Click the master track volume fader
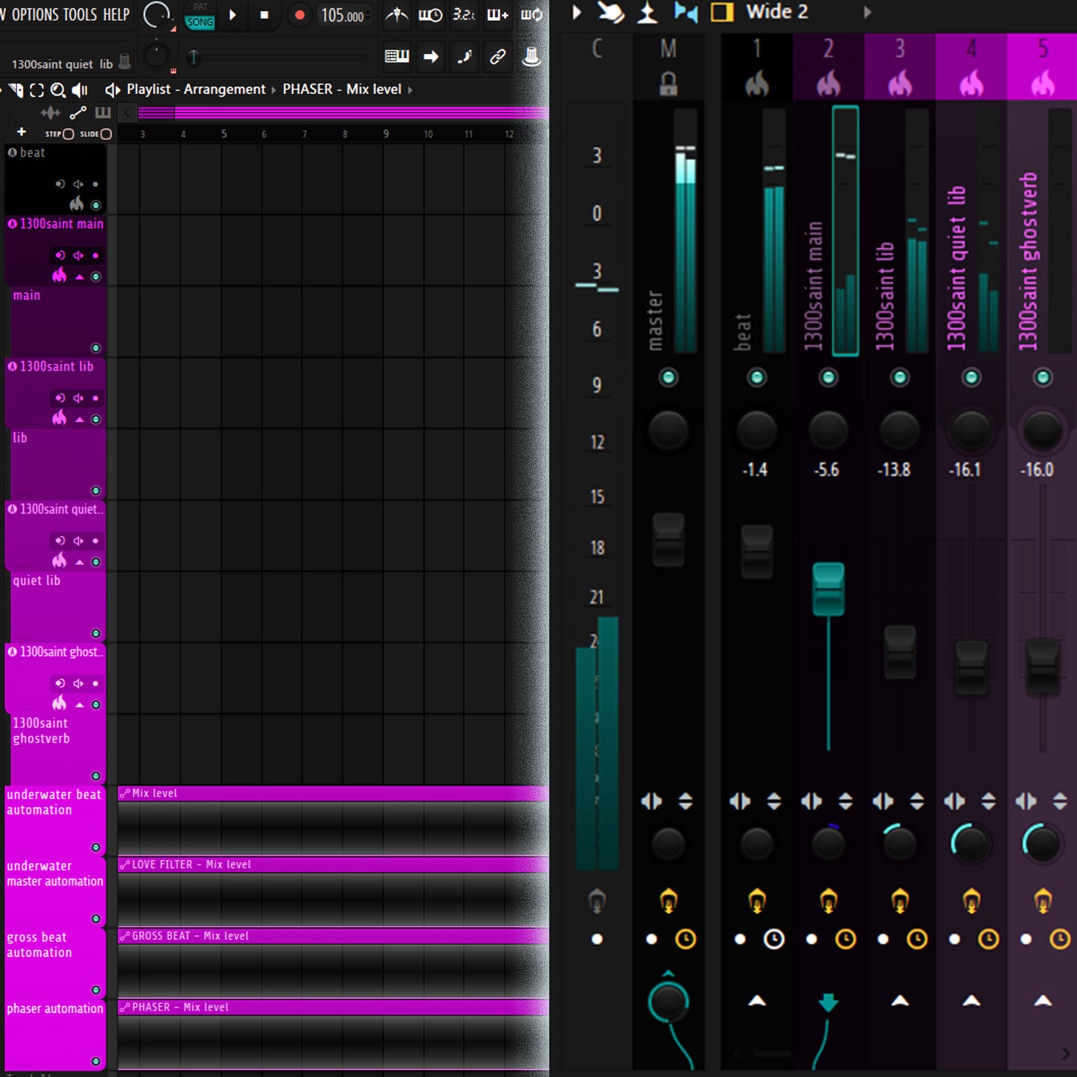The width and height of the screenshot is (1077, 1077). [x=668, y=539]
